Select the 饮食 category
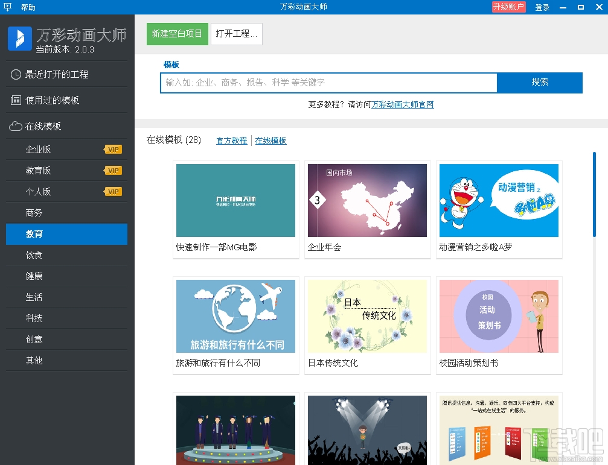 66,255
